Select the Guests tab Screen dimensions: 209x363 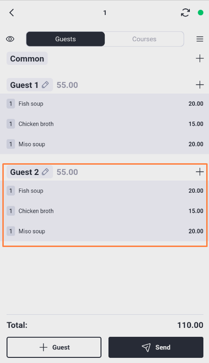[x=65, y=39]
